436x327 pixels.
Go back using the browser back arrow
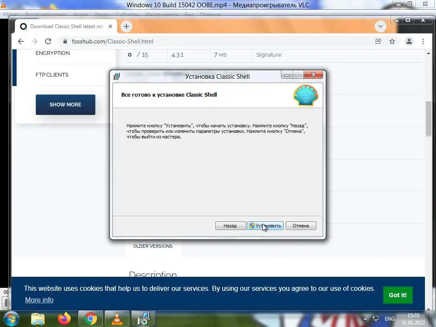[x=21, y=41]
